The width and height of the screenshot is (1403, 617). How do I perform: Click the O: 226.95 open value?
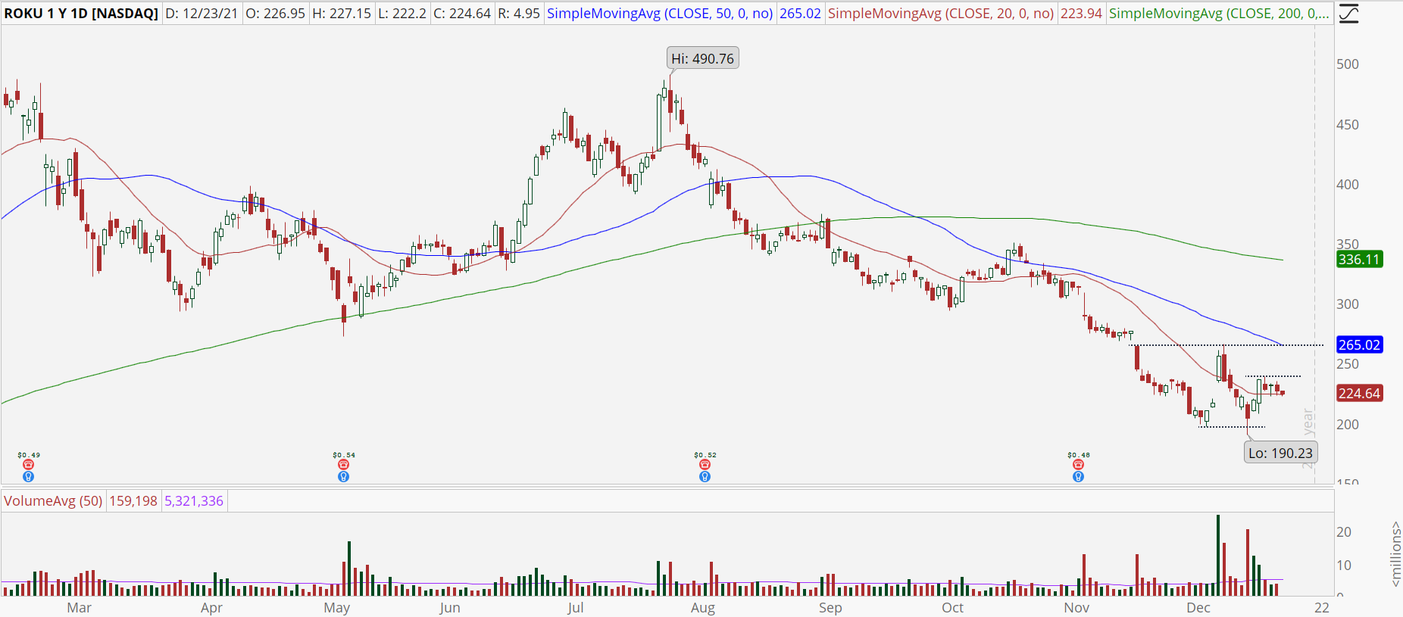275,14
